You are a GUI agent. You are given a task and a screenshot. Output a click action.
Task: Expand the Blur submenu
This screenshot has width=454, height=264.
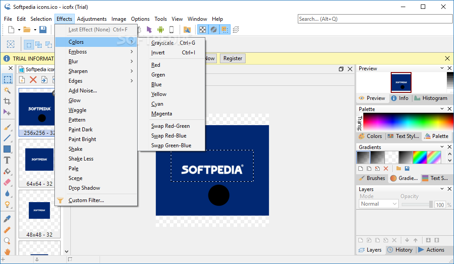point(96,61)
